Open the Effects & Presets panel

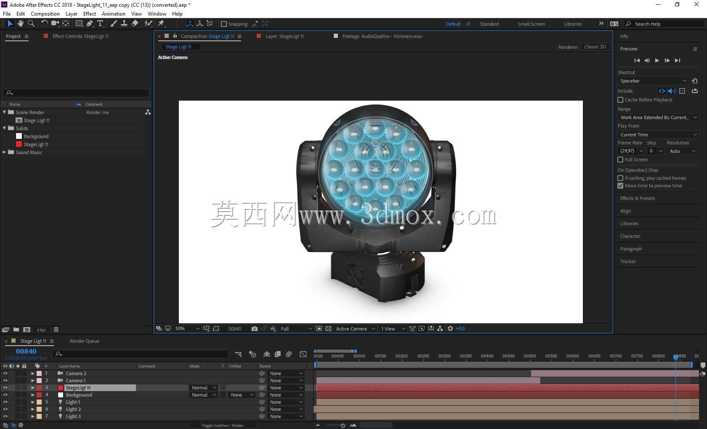pyautogui.click(x=638, y=198)
